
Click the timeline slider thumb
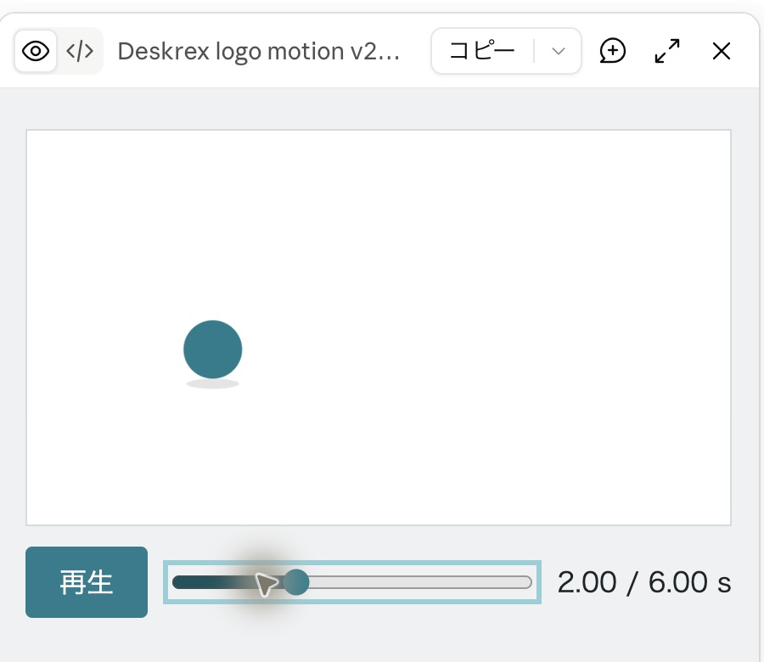(x=296, y=582)
